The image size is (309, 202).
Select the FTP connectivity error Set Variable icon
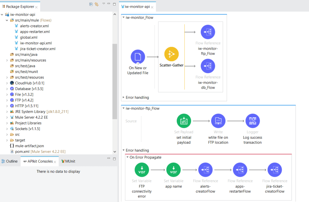pos(142,170)
